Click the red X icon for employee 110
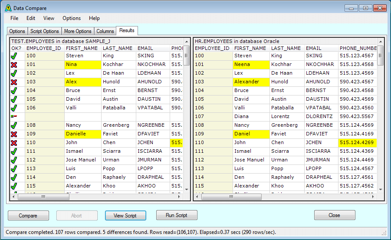 point(14,143)
